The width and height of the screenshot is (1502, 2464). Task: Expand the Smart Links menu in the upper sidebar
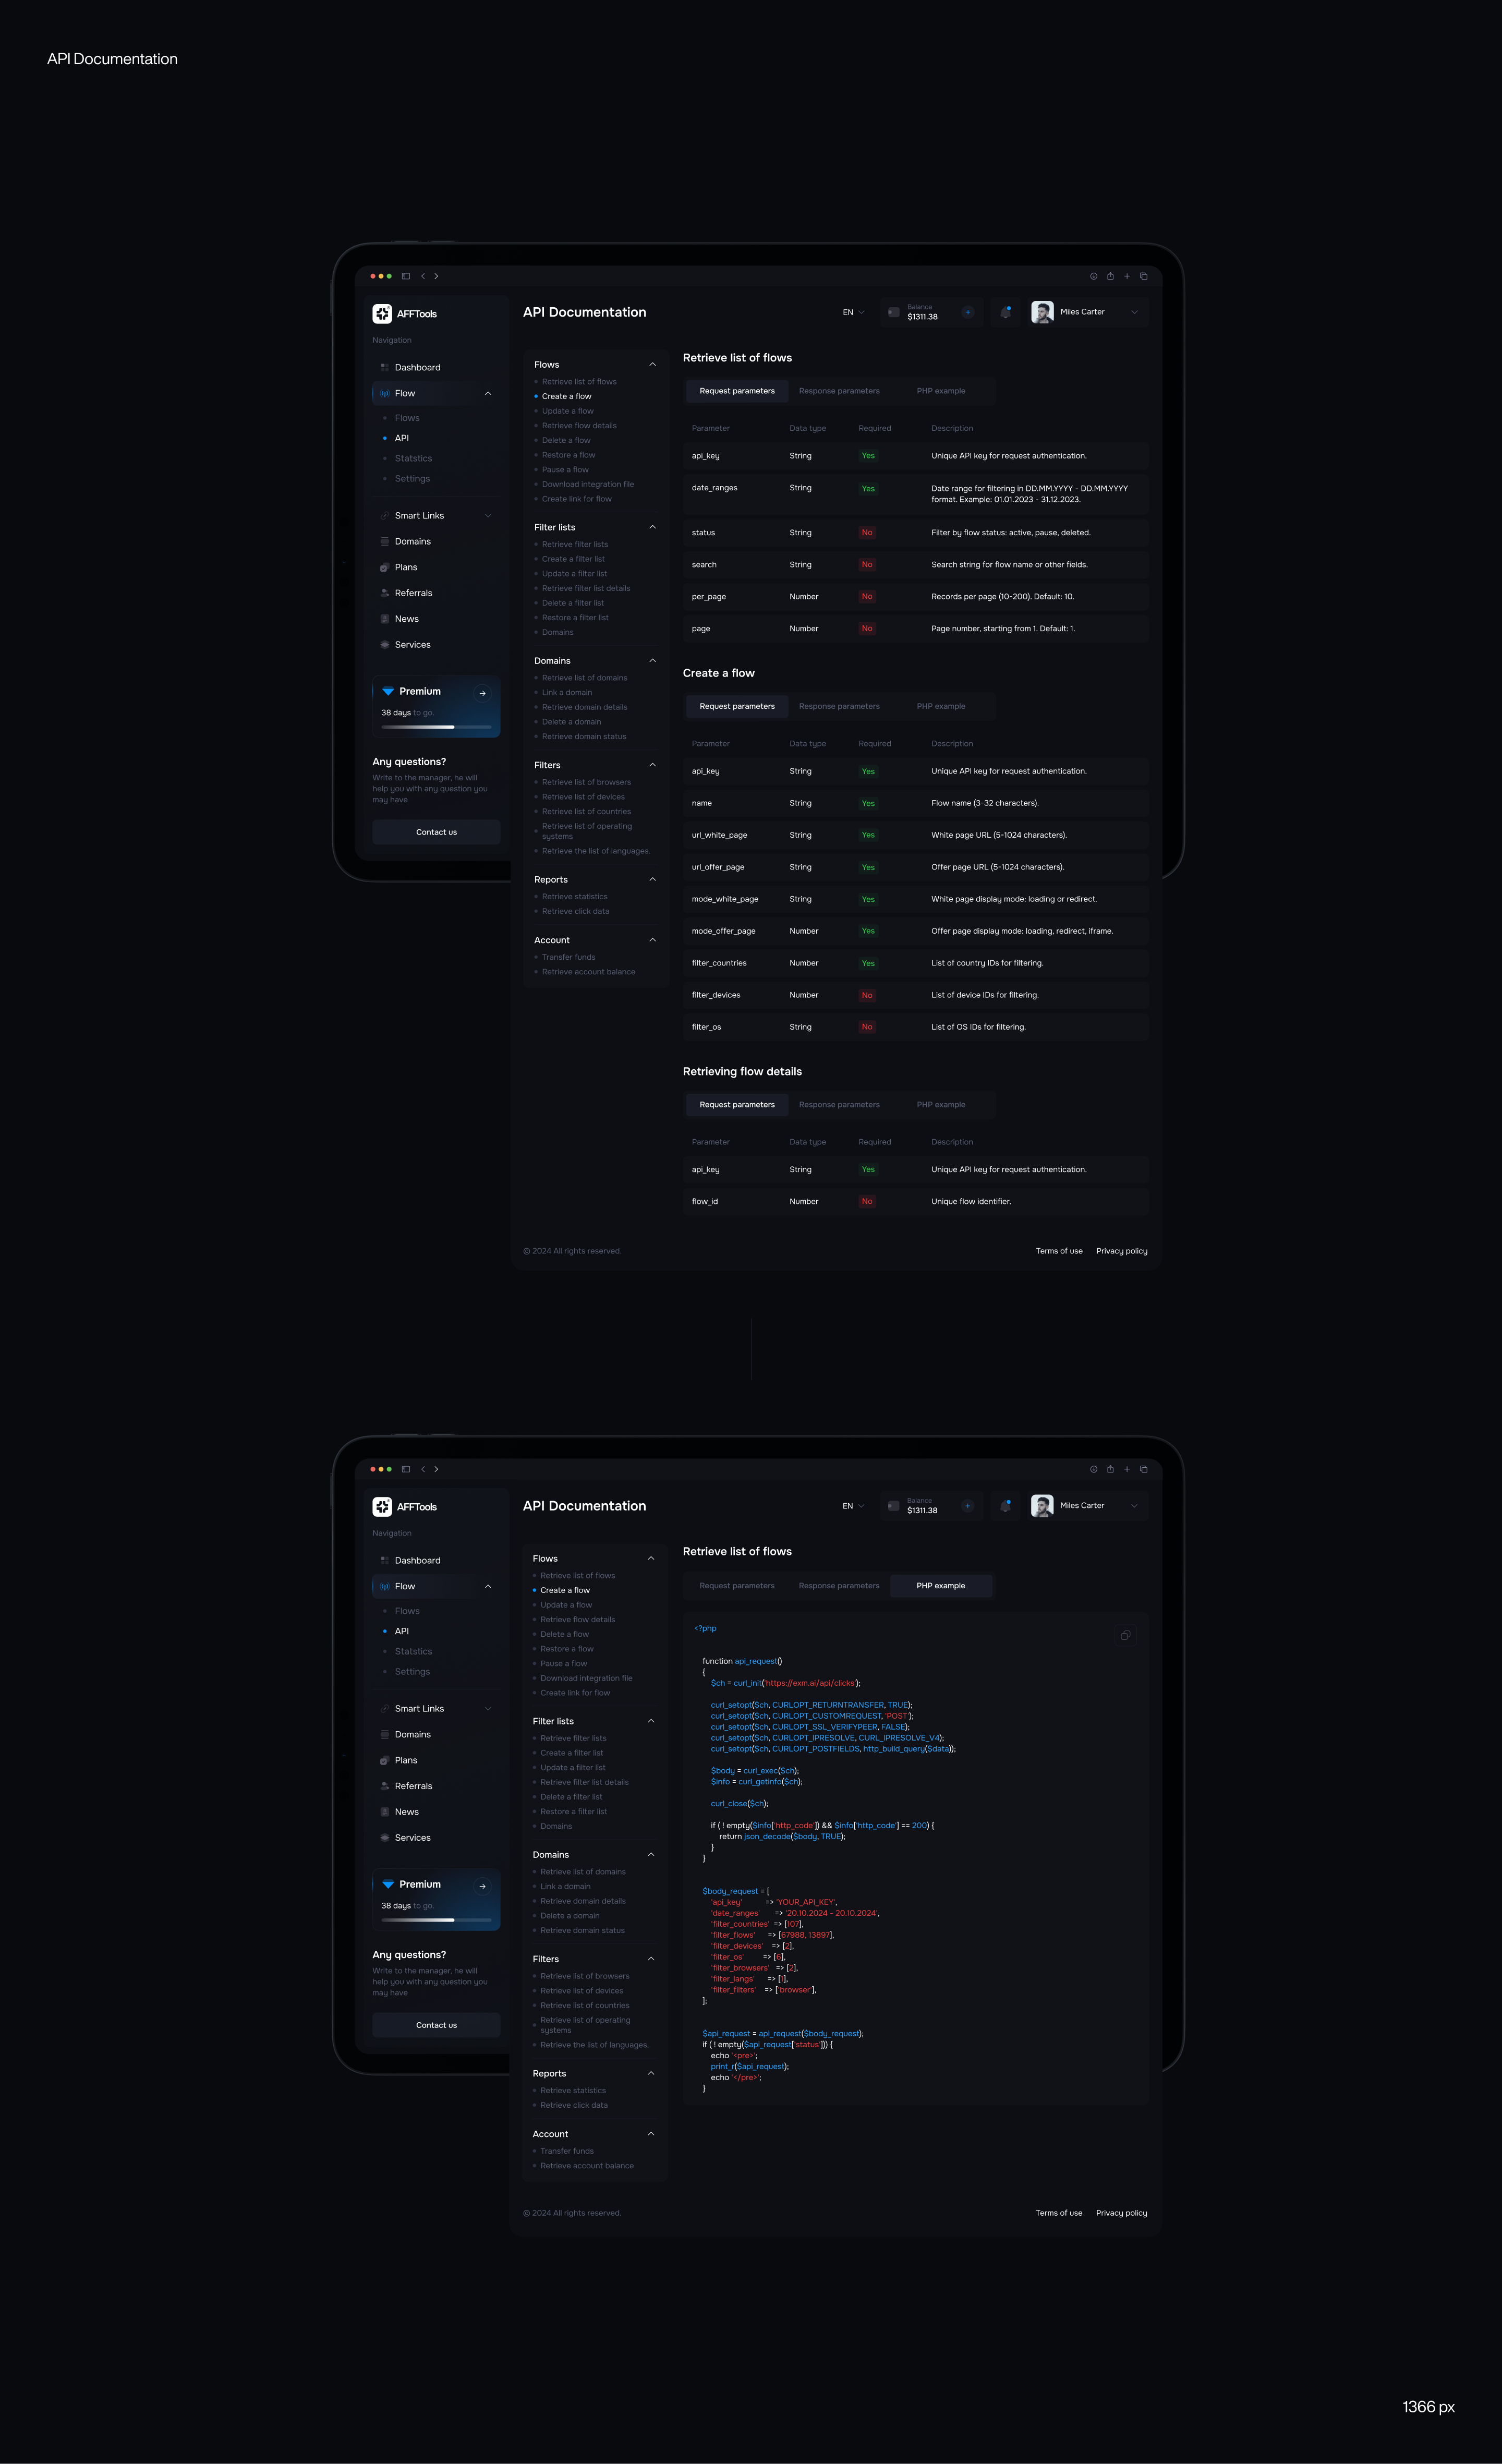[x=488, y=516]
